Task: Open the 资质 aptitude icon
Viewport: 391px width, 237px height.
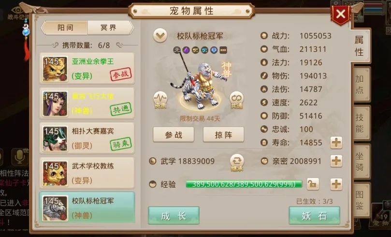Action: tap(160, 100)
